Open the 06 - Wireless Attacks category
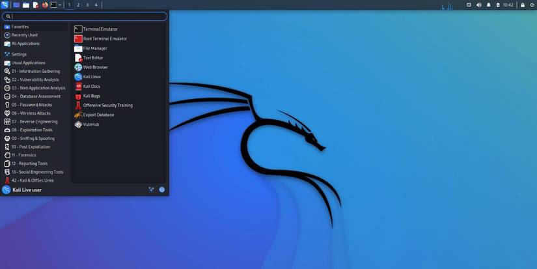 (x=31, y=113)
